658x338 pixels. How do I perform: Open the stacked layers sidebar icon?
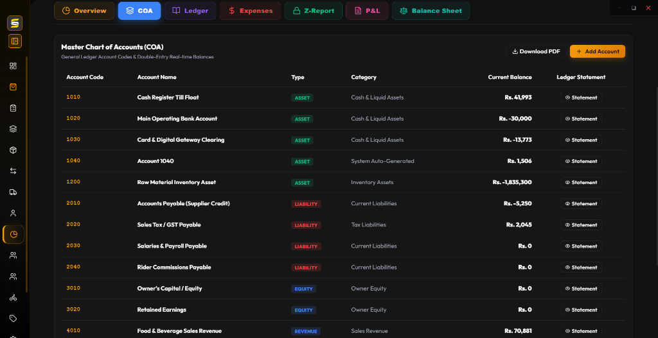pyautogui.click(x=13, y=129)
